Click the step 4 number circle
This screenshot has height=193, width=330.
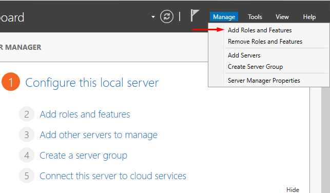coord(27,155)
